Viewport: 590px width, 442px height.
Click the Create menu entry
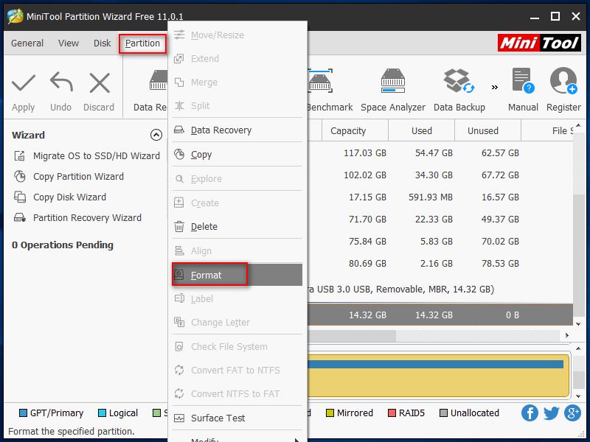[x=237, y=203]
